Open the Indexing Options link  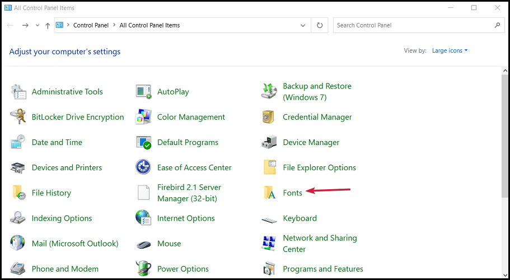tap(62, 218)
